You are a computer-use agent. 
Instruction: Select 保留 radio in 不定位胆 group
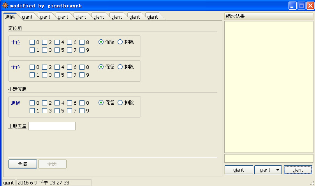pos(101,102)
